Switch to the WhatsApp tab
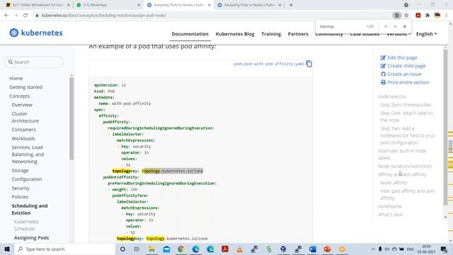453x255 pixels. (x=108, y=5)
